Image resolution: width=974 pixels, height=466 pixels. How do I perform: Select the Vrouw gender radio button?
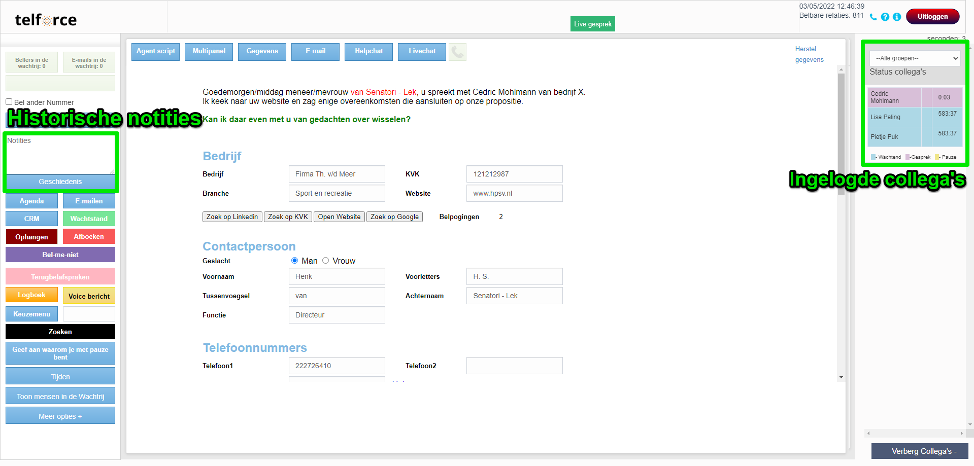tap(325, 261)
